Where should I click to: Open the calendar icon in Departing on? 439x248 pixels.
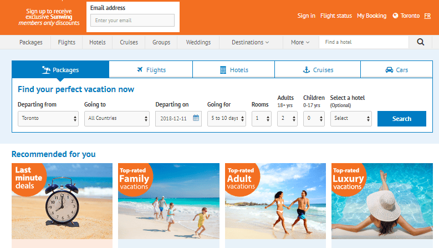pyautogui.click(x=196, y=118)
